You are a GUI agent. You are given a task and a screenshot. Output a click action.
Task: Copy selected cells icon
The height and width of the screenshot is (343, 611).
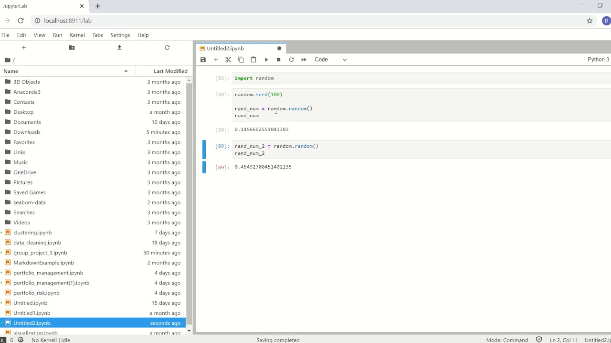coord(241,60)
